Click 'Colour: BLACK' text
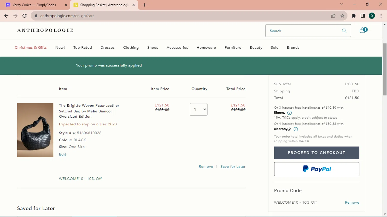Viewport: 387px width, 217px height. coord(72,140)
